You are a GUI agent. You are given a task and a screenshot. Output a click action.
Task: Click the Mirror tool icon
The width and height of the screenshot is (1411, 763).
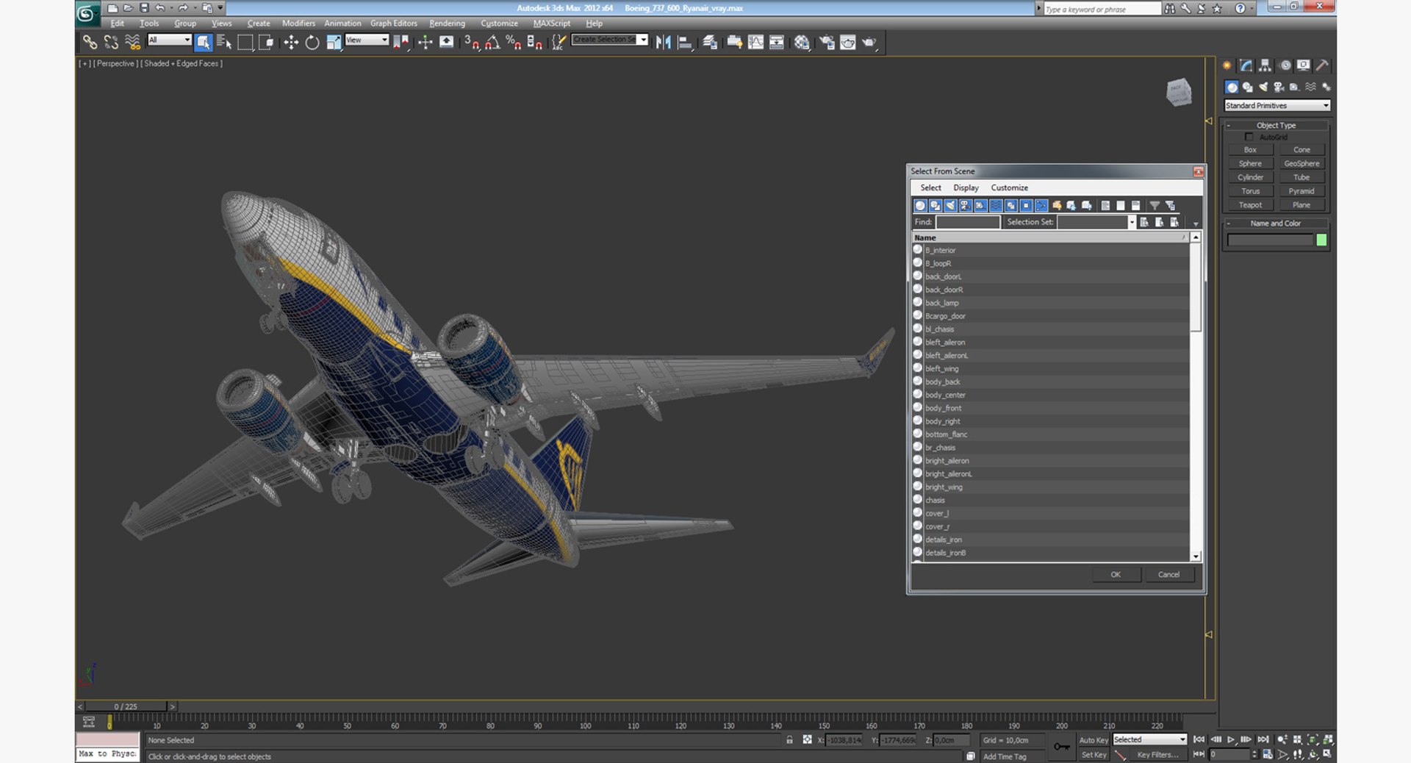663,43
